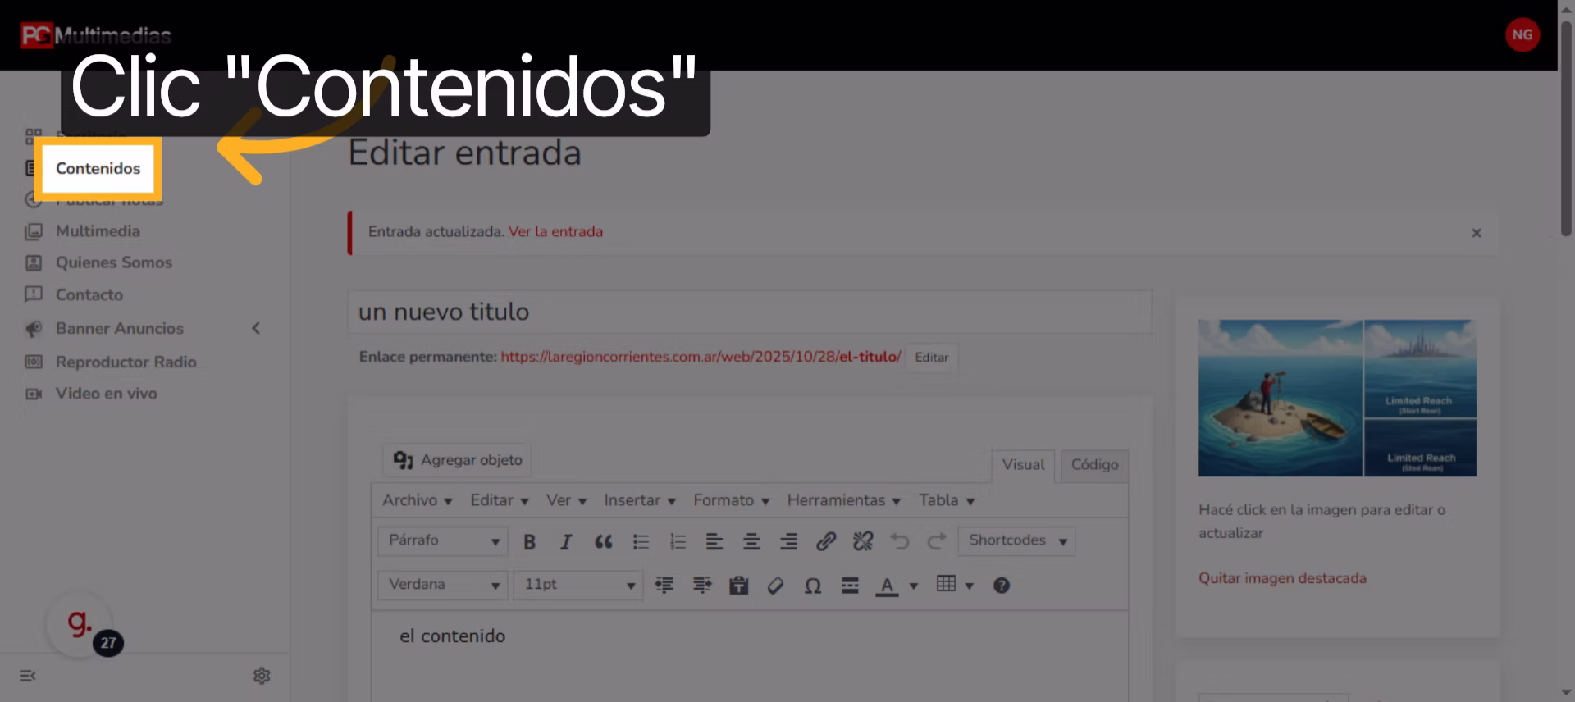Image resolution: width=1575 pixels, height=702 pixels.
Task: Switch to the Código tab
Action: (1094, 465)
